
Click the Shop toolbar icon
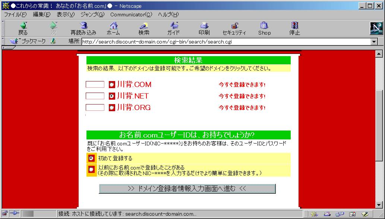(265, 28)
